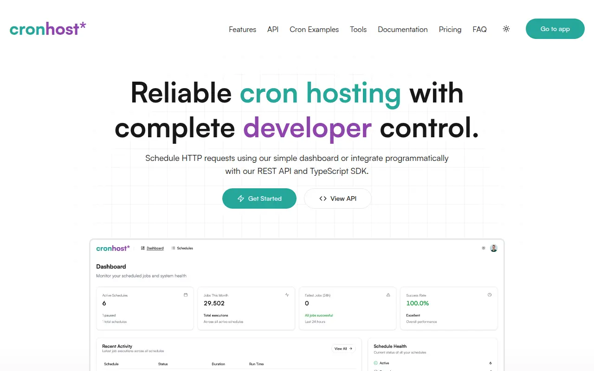Go to Cron Examples

point(314,29)
